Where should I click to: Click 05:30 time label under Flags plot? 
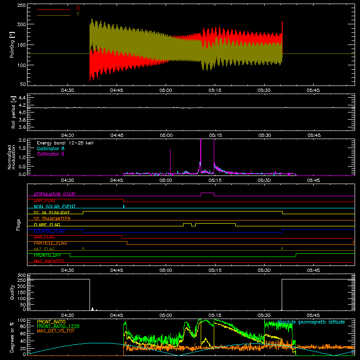click(x=264, y=270)
